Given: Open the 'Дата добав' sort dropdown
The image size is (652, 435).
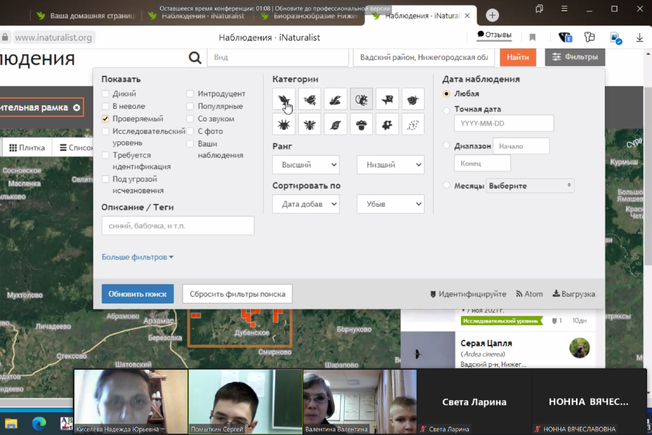Looking at the screenshot, I should coord(306,204).
